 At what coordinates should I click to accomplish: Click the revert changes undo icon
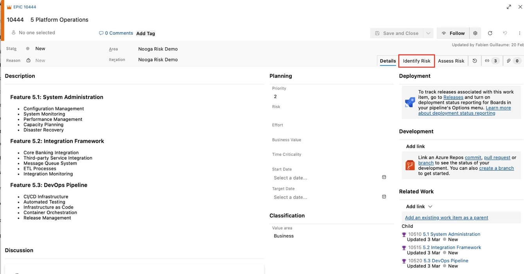[505, 33]
